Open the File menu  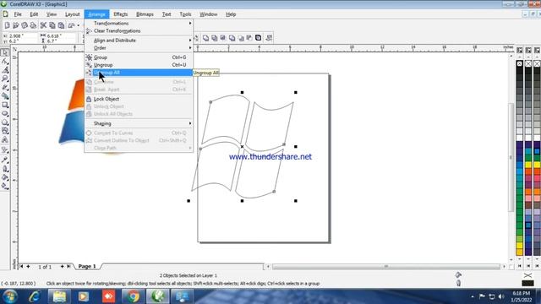[18, 14]
